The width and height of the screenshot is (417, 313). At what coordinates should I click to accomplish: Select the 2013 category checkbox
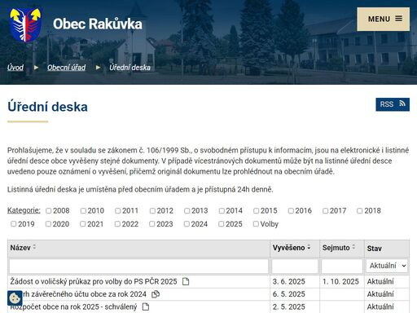[187, 211]
